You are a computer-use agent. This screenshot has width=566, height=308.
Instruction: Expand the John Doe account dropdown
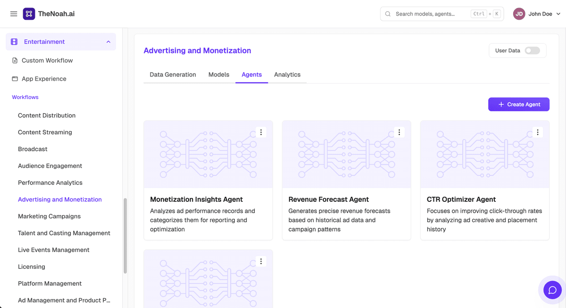pos(558,14)
